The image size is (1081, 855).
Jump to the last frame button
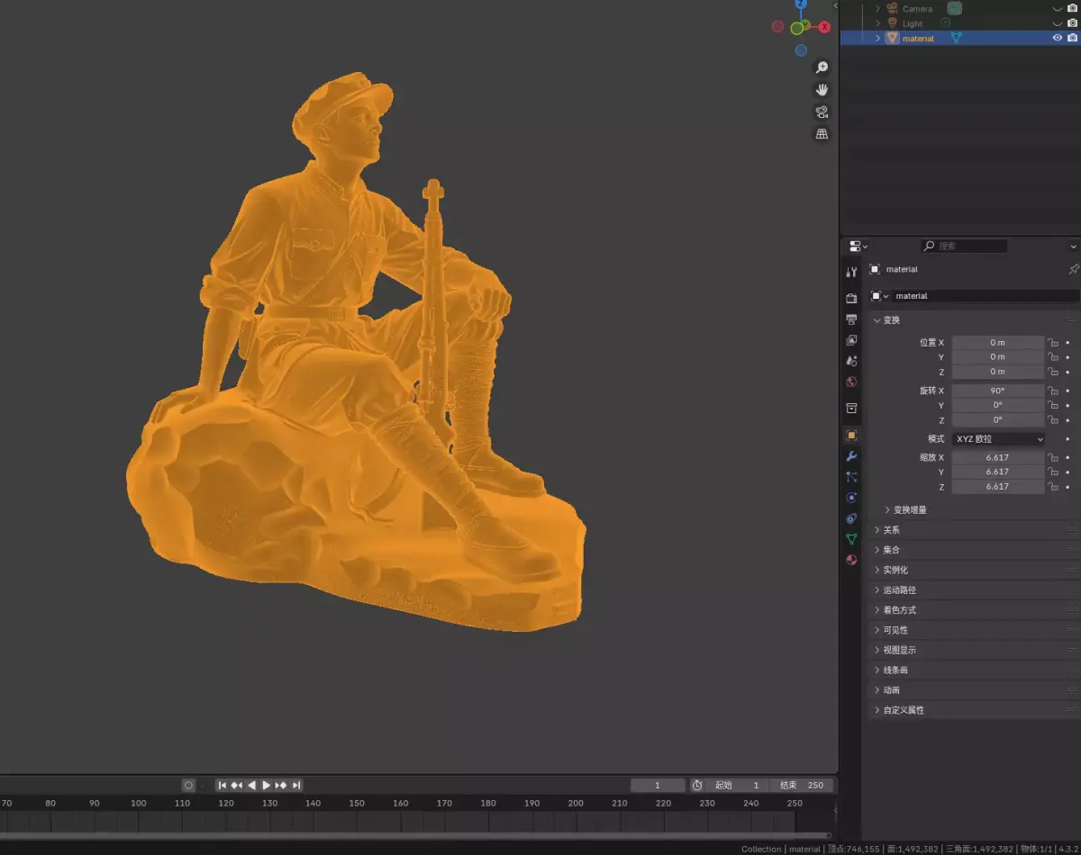coord(296,785)
